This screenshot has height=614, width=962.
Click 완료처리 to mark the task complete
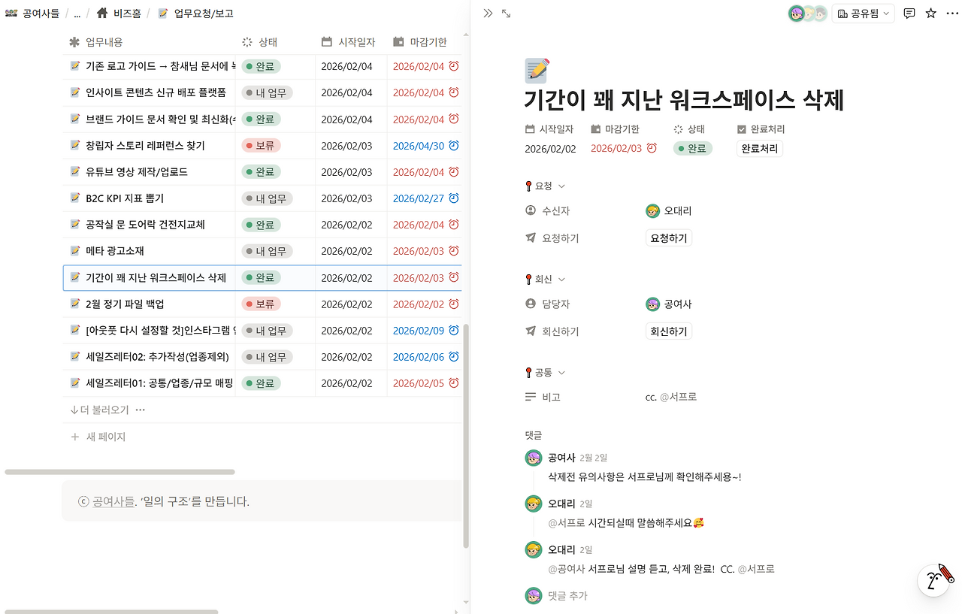pyautogui.click(x=759, y=148)
